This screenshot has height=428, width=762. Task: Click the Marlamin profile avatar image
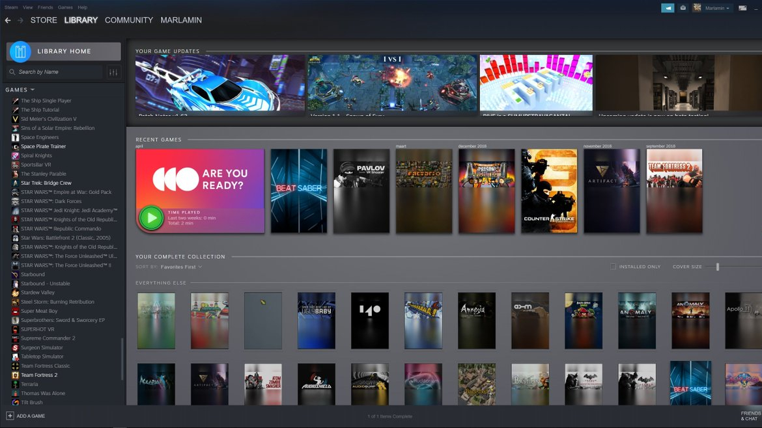(x=696, y=8)
